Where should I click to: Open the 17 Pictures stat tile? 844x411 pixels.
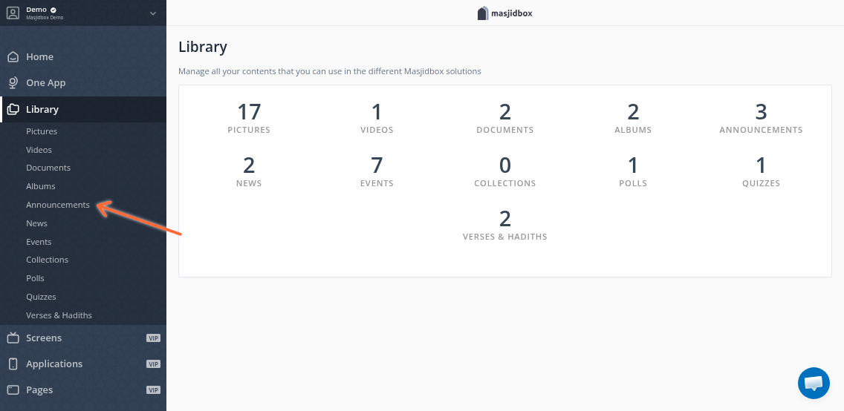tap(249, 119)
